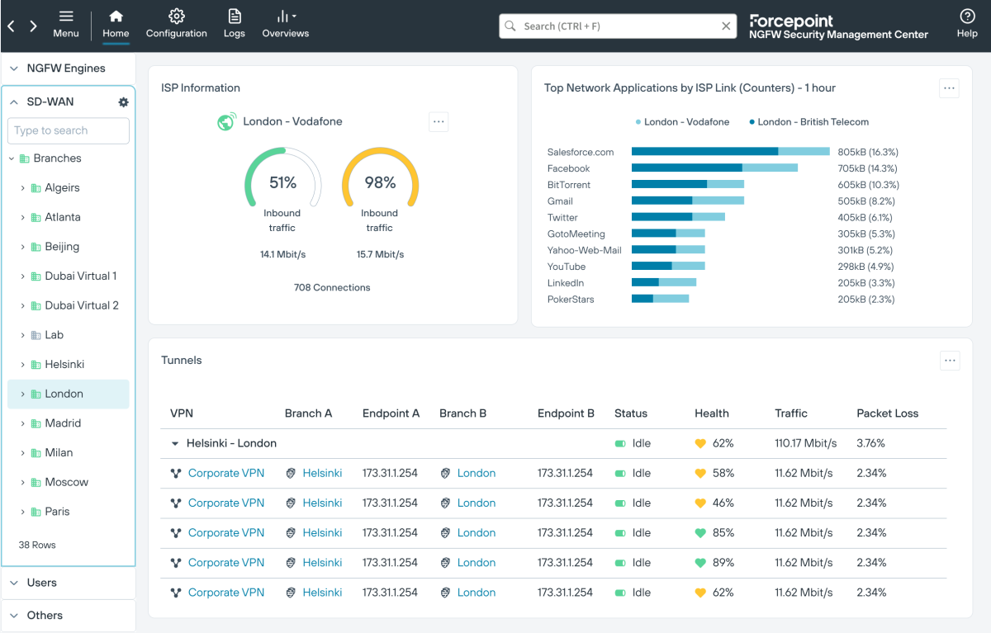This screenshot has width=991, height=633.
Task: Open London link in the 46% health row
Action: tap(477, 503)
